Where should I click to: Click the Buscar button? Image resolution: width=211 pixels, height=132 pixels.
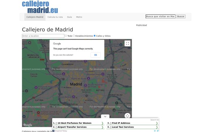click(181, 16)
